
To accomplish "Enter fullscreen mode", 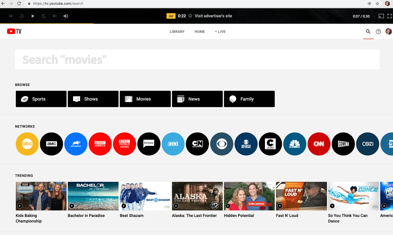I will [390, 16].
